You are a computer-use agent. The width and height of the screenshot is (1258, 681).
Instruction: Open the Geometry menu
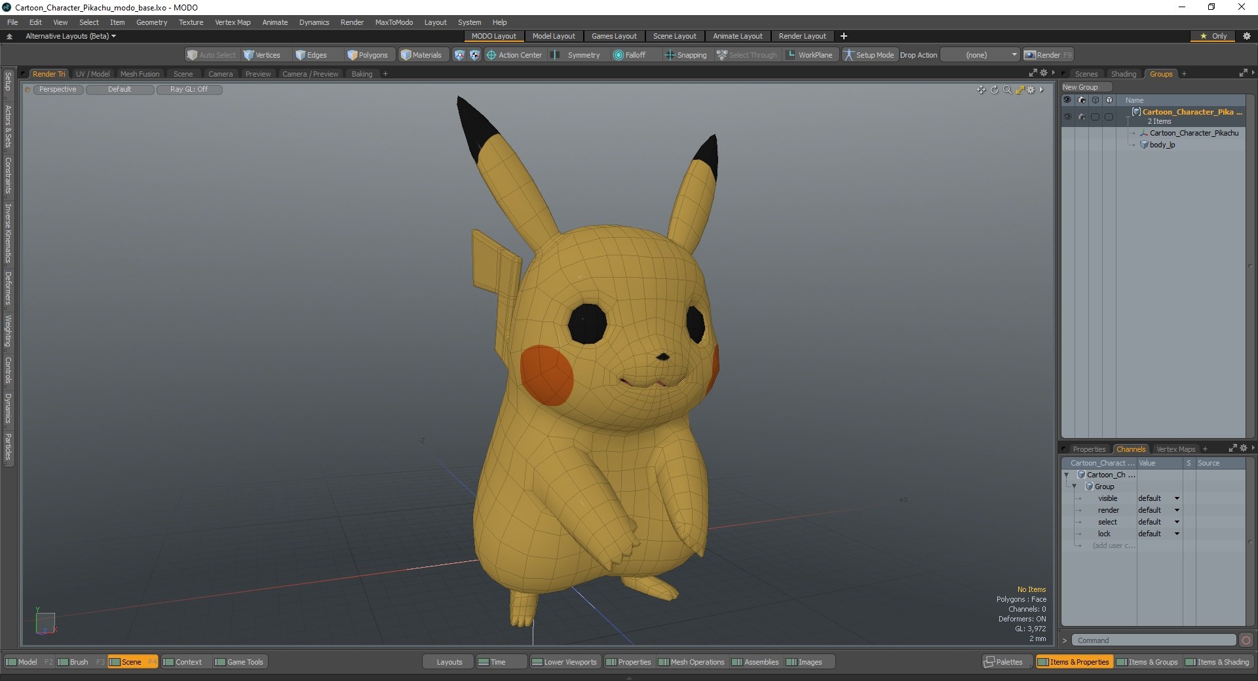(x=151, y=22)
